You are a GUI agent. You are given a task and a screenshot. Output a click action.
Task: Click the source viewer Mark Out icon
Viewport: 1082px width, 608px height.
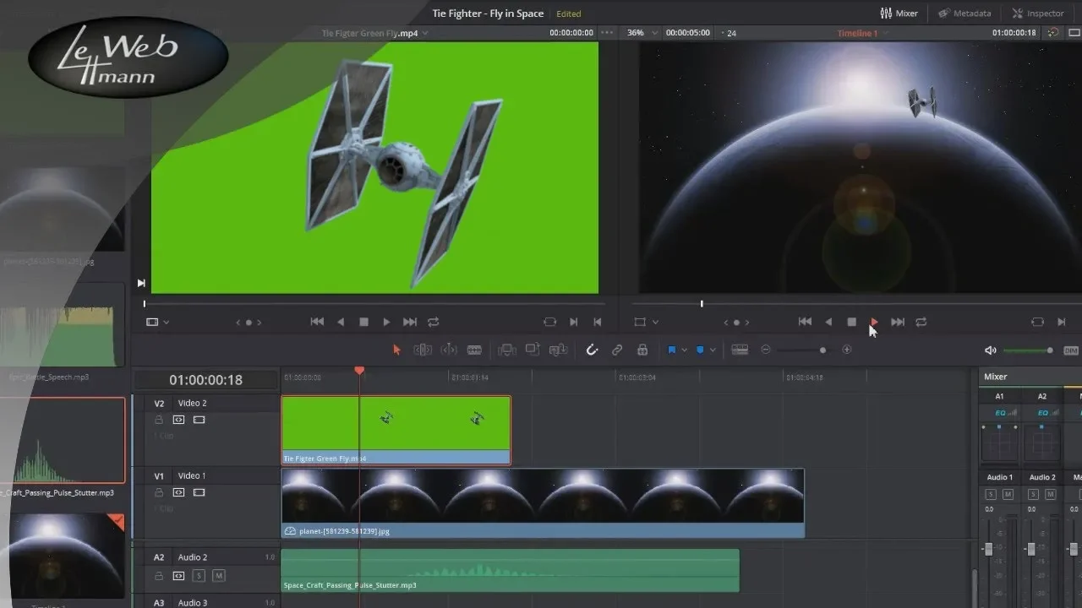[x=598, y=322]
